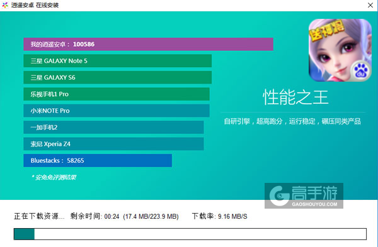Click the 自研引擎，超高跑分 description text
The width and height of the screenshot is (378, 247).
click(292, 121)
